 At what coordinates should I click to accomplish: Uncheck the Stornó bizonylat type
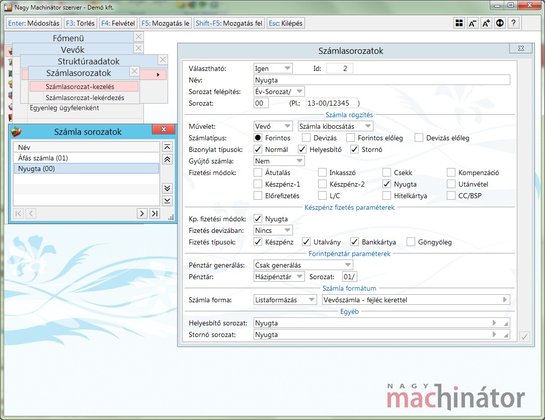[x=354, y=149]
